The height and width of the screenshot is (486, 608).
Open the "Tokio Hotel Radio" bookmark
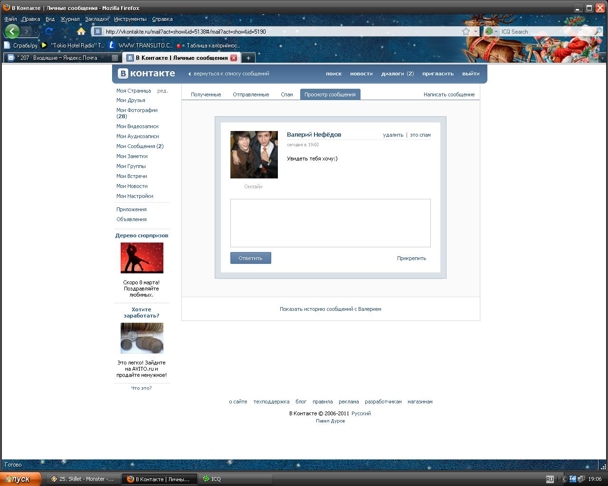[73, 46]
